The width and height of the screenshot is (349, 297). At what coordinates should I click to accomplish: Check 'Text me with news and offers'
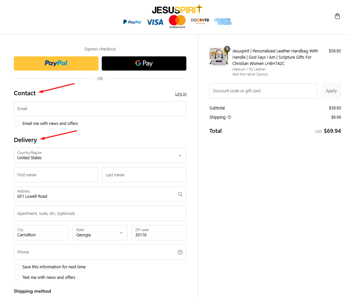click(x=17, y=278)
